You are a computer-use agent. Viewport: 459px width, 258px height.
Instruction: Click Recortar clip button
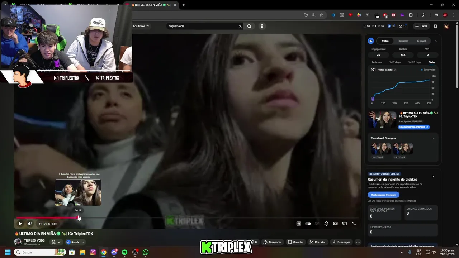click(x=317, y=242)
